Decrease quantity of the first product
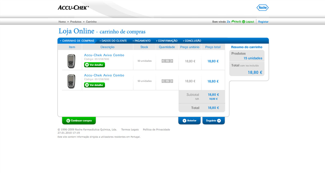 pyautogui.click(x=163, y=61)
